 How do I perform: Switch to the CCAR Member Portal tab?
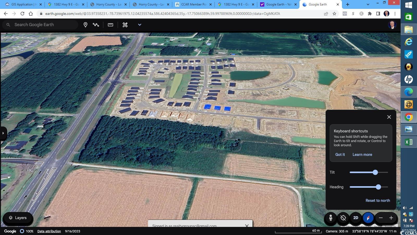(x=193, y=4)
